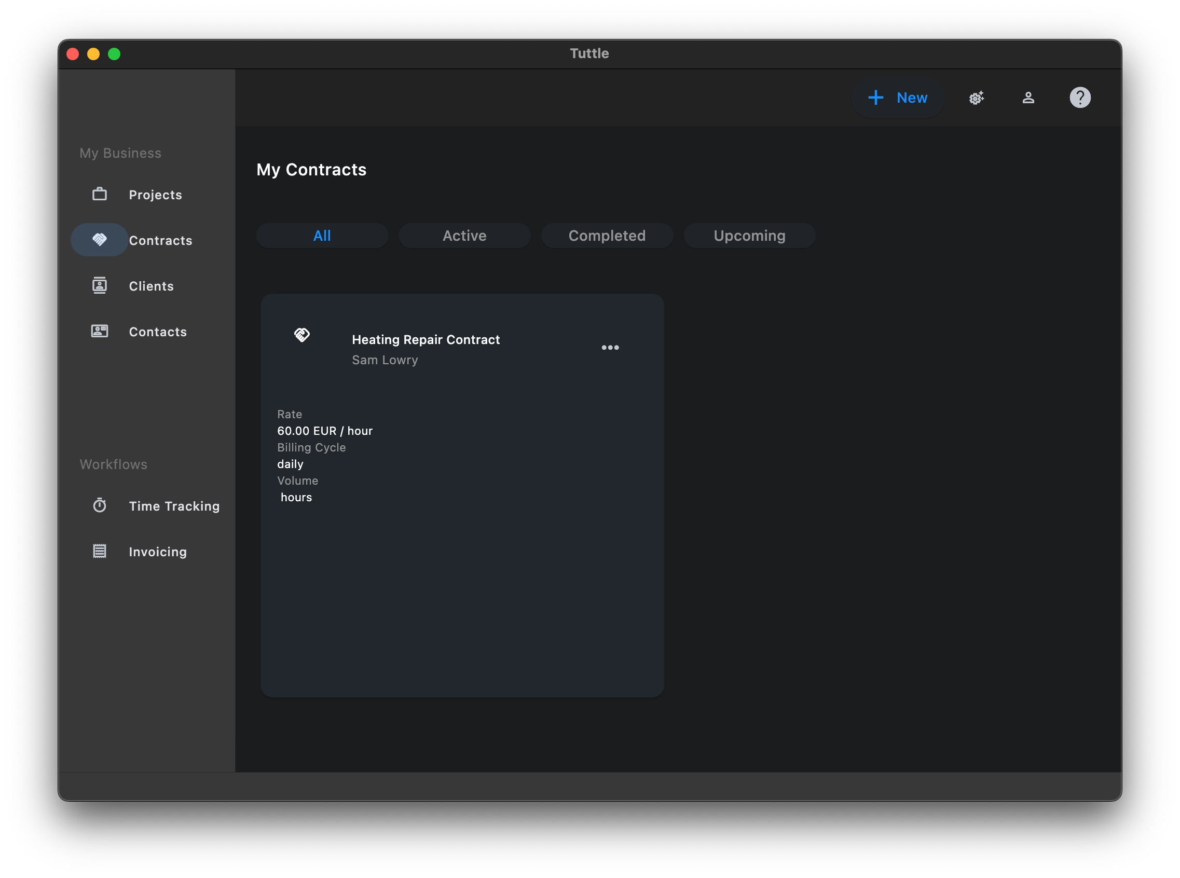Screen dimensions: 1180x878
Task: Click the Contacts card icon
Action: pyautogui.click(x=100, y=331)
